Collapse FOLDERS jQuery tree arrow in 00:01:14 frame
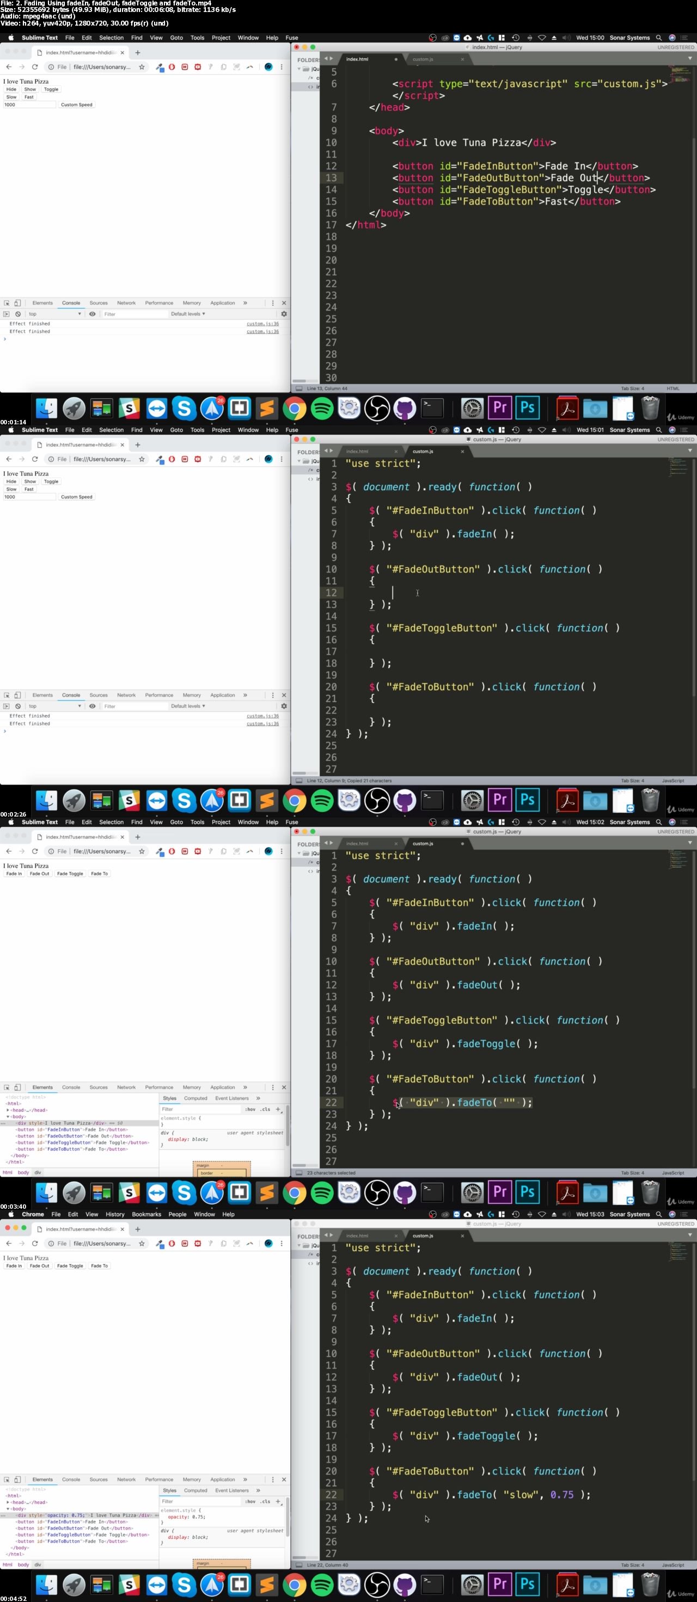 coord(299,69)
